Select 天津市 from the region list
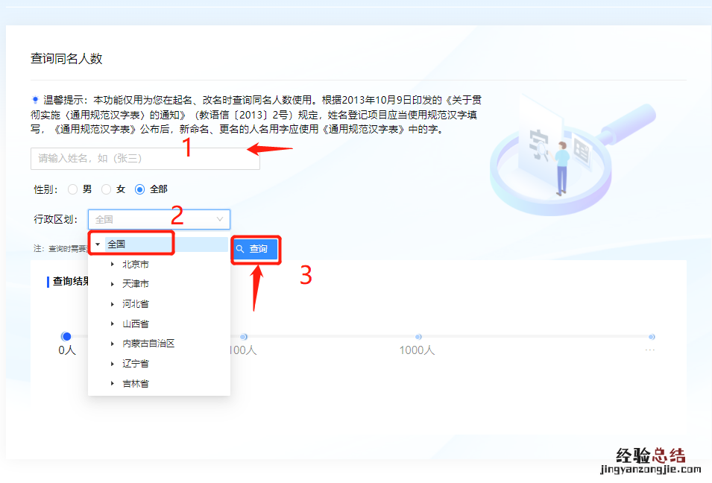 pyautogui.click(x=135, y=284)
